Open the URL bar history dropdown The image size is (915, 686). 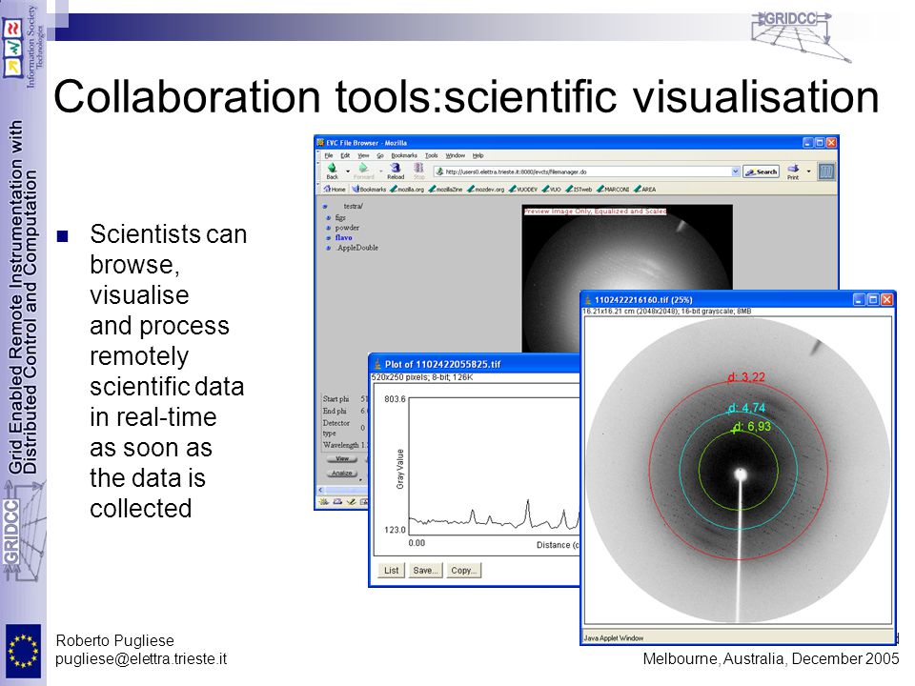point(735,171)
